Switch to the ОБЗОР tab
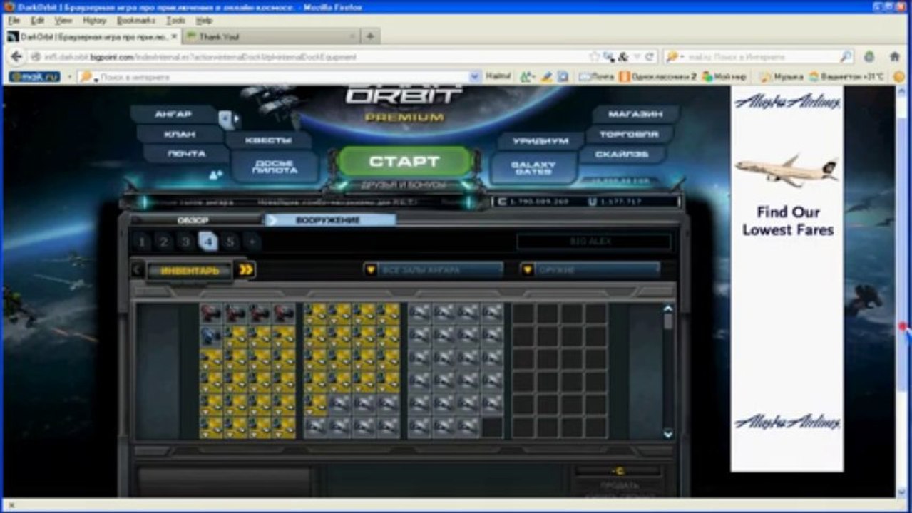The width and height of the screenshot is (912, 513). click(193, 220)
